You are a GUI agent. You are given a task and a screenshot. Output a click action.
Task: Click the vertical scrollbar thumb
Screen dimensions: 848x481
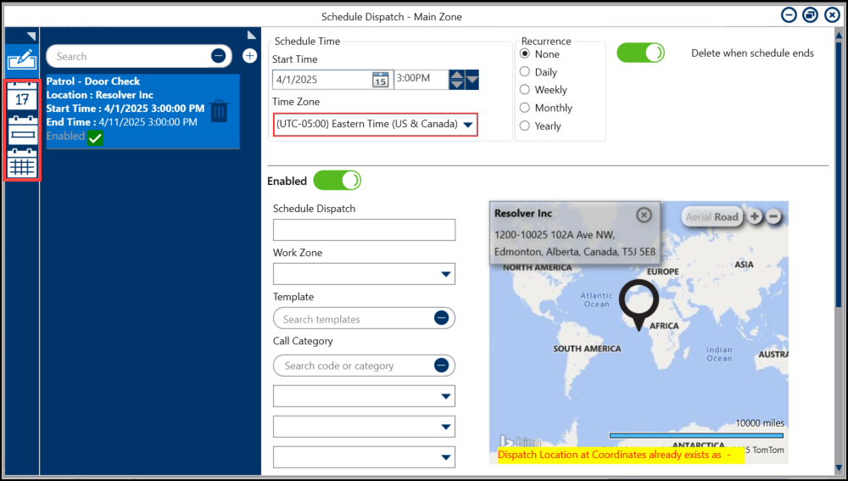click(x=839, y=173)
